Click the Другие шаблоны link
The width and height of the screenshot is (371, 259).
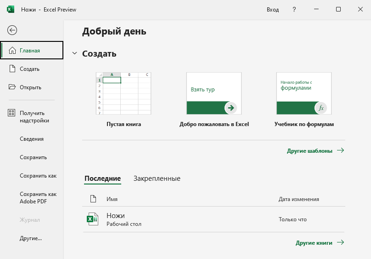(309, 151)
